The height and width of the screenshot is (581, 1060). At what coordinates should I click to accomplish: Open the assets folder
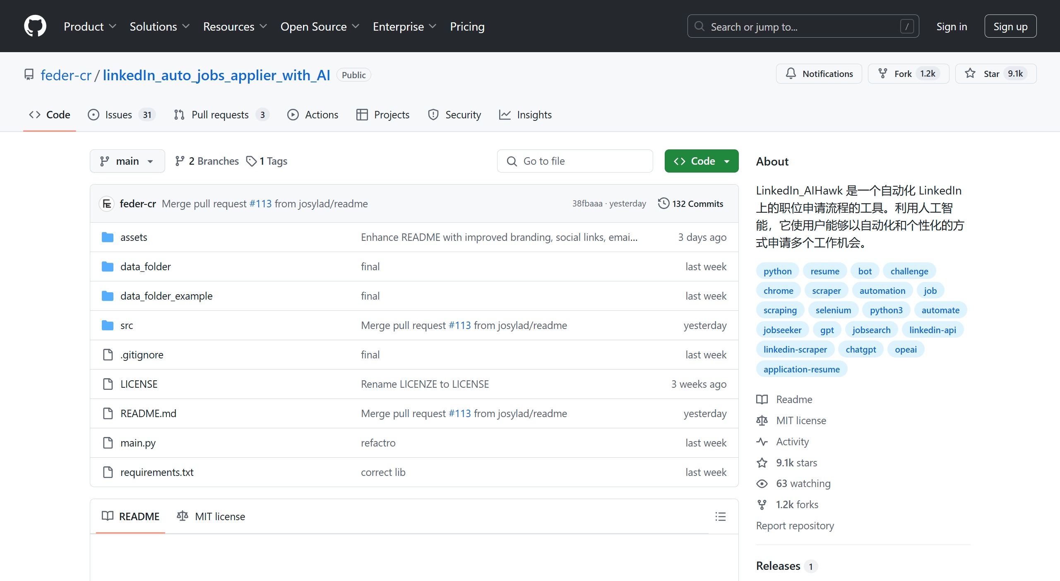[x=134, y=237]
